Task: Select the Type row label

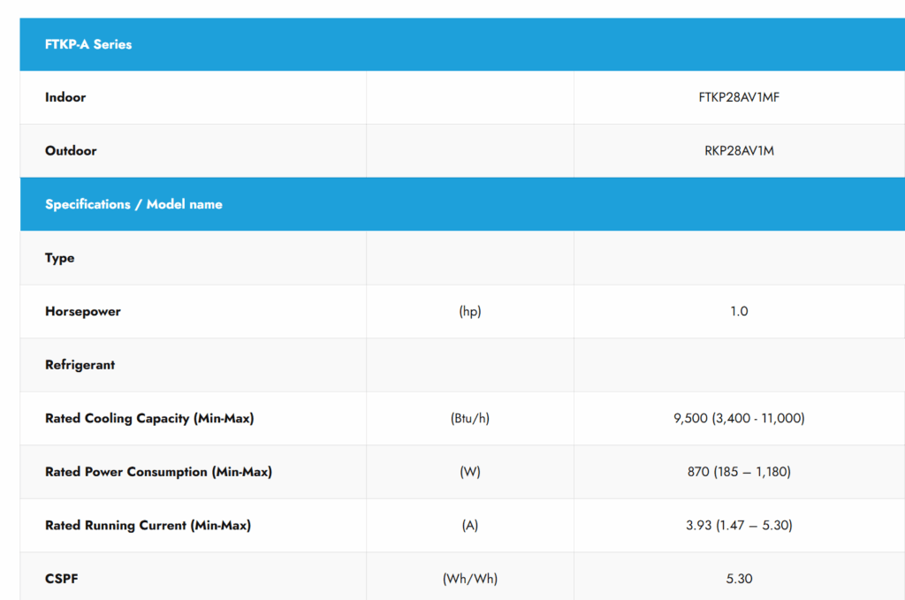Action: (60, 258)
